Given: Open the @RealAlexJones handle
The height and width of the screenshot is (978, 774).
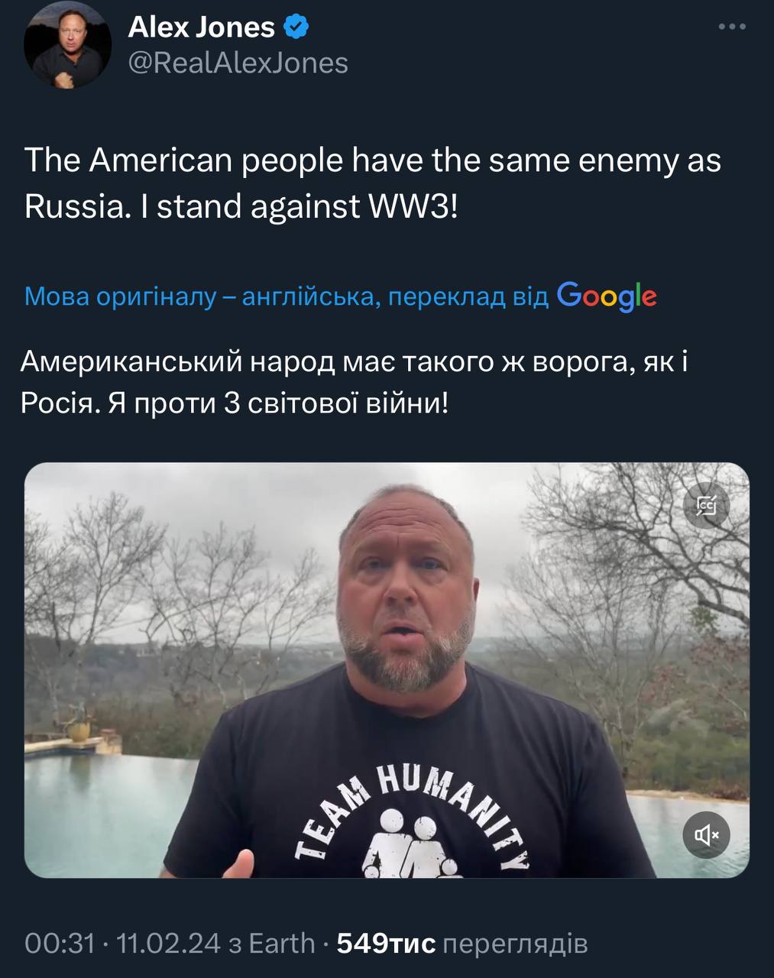Looking at the screenshot, I should click(x=238, y=63).
